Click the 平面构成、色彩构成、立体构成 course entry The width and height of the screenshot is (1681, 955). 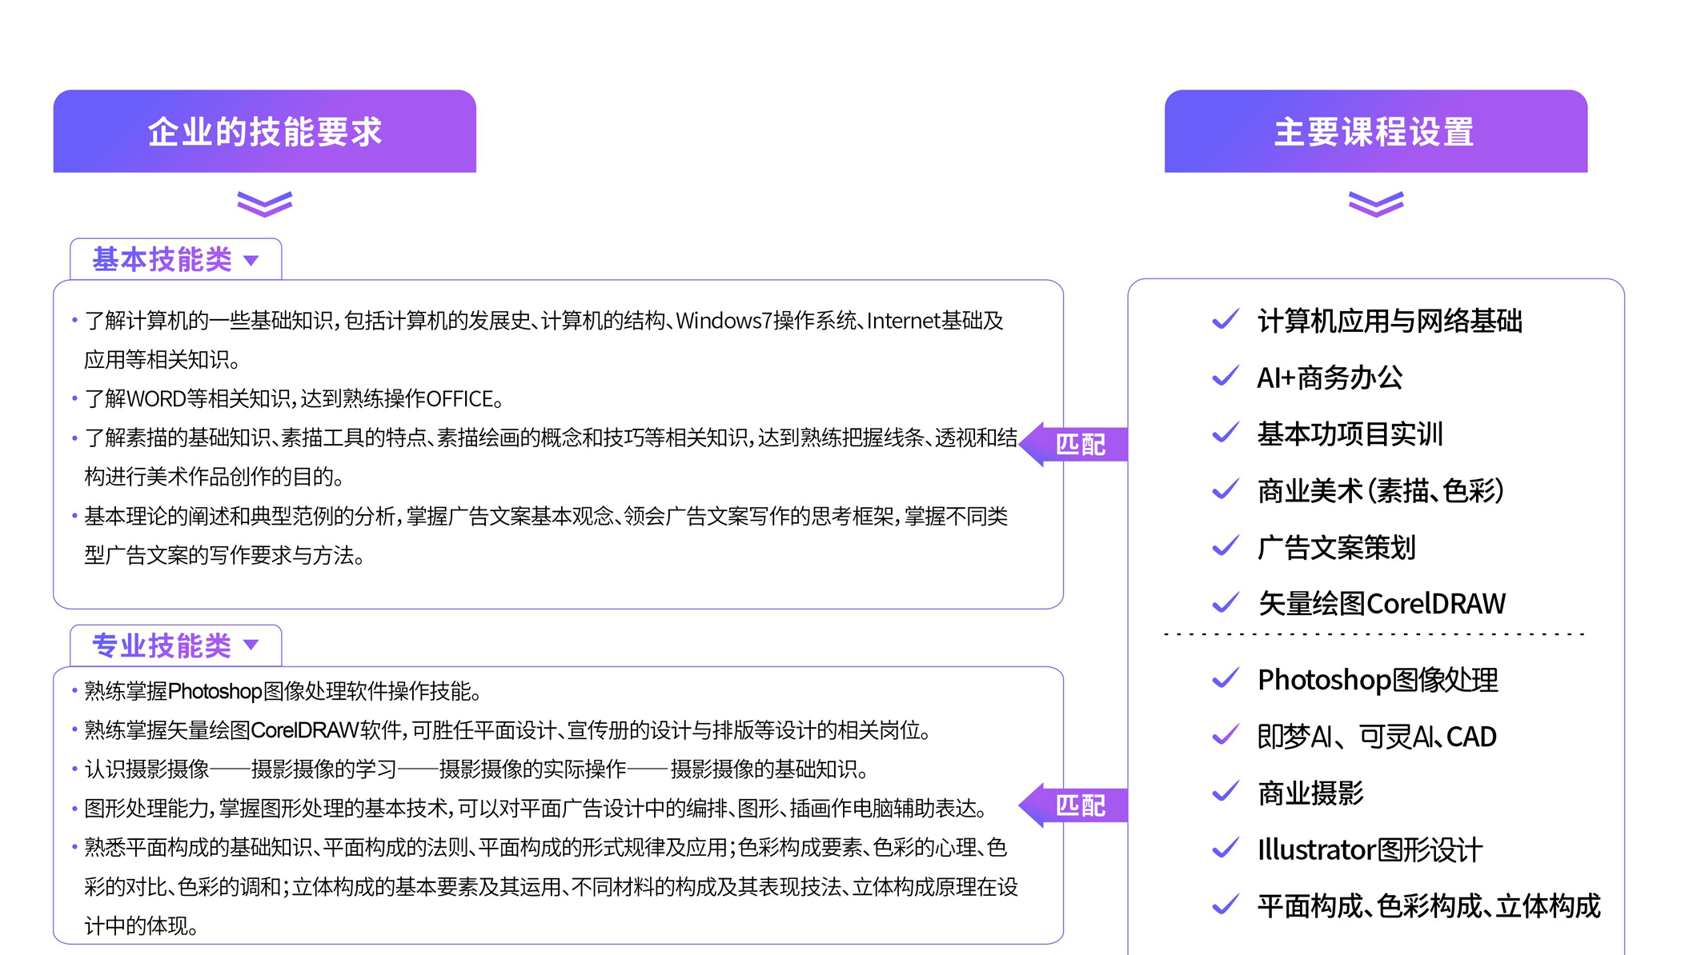click(x=1428, y=906)
